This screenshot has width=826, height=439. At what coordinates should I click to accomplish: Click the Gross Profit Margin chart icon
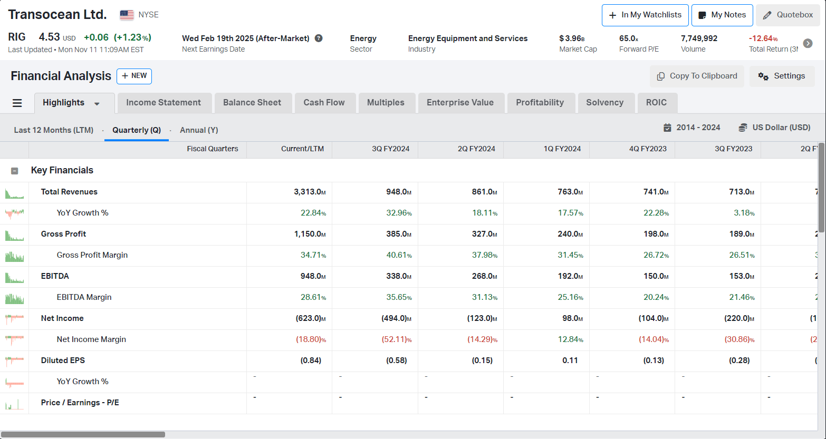pos(14,256)
